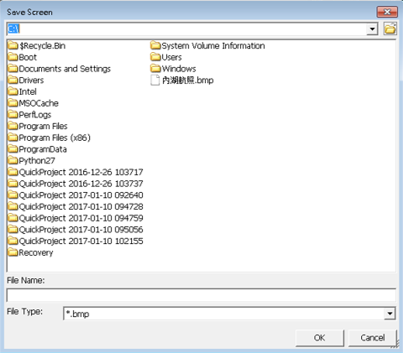Expand the path dropdown arrow

[372, 29]
